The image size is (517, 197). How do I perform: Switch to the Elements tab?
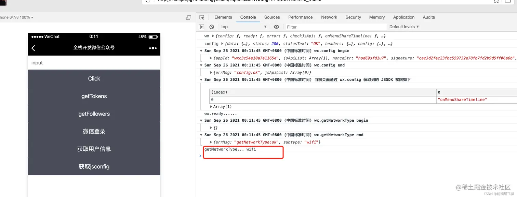[x=223, y=17]
